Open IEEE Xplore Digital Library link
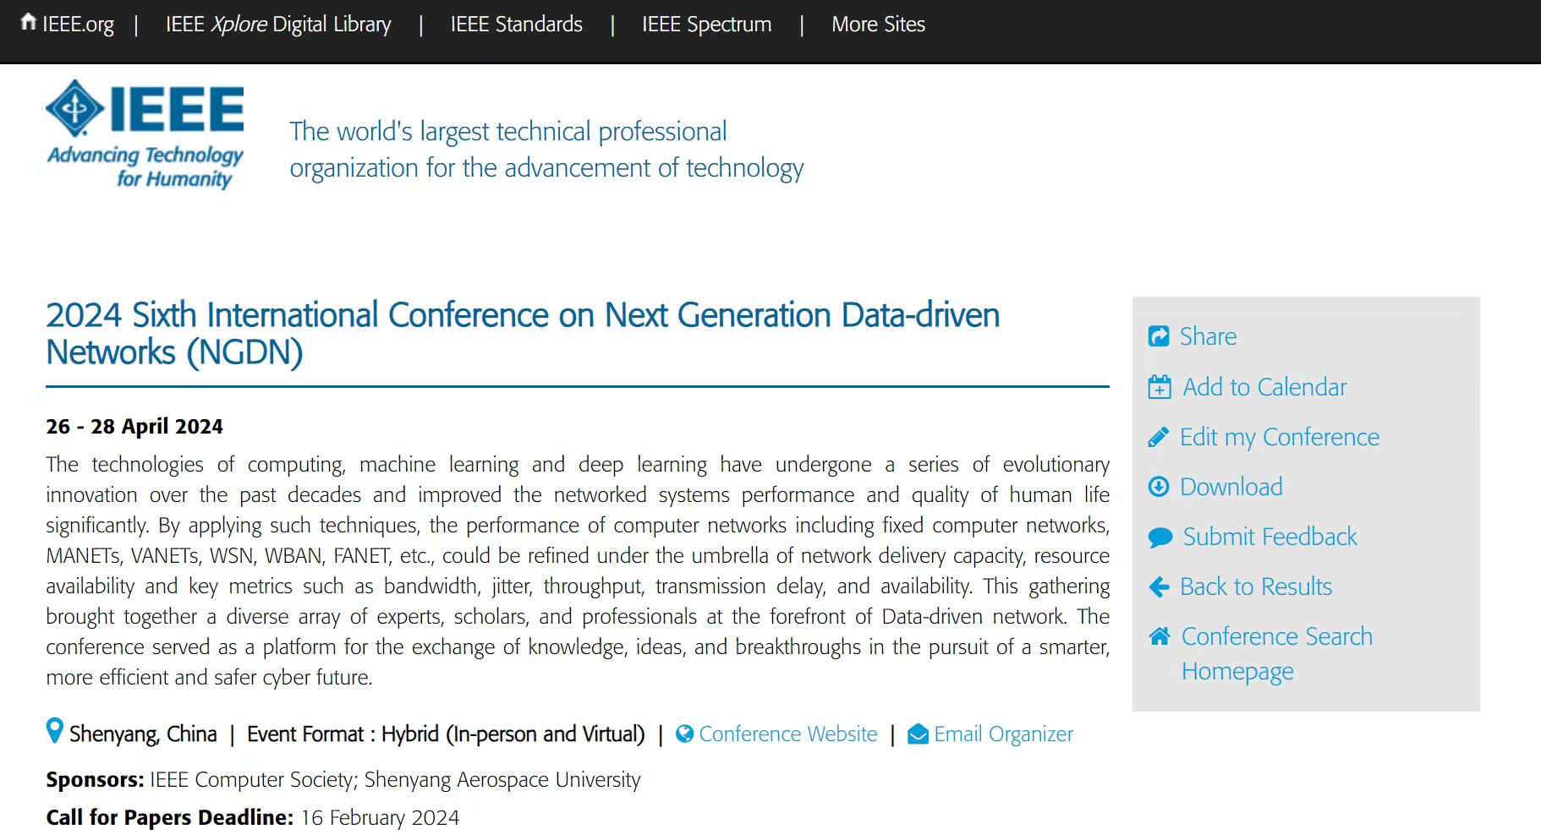This screenshot has width=1541, height=840. coord(278,25)
